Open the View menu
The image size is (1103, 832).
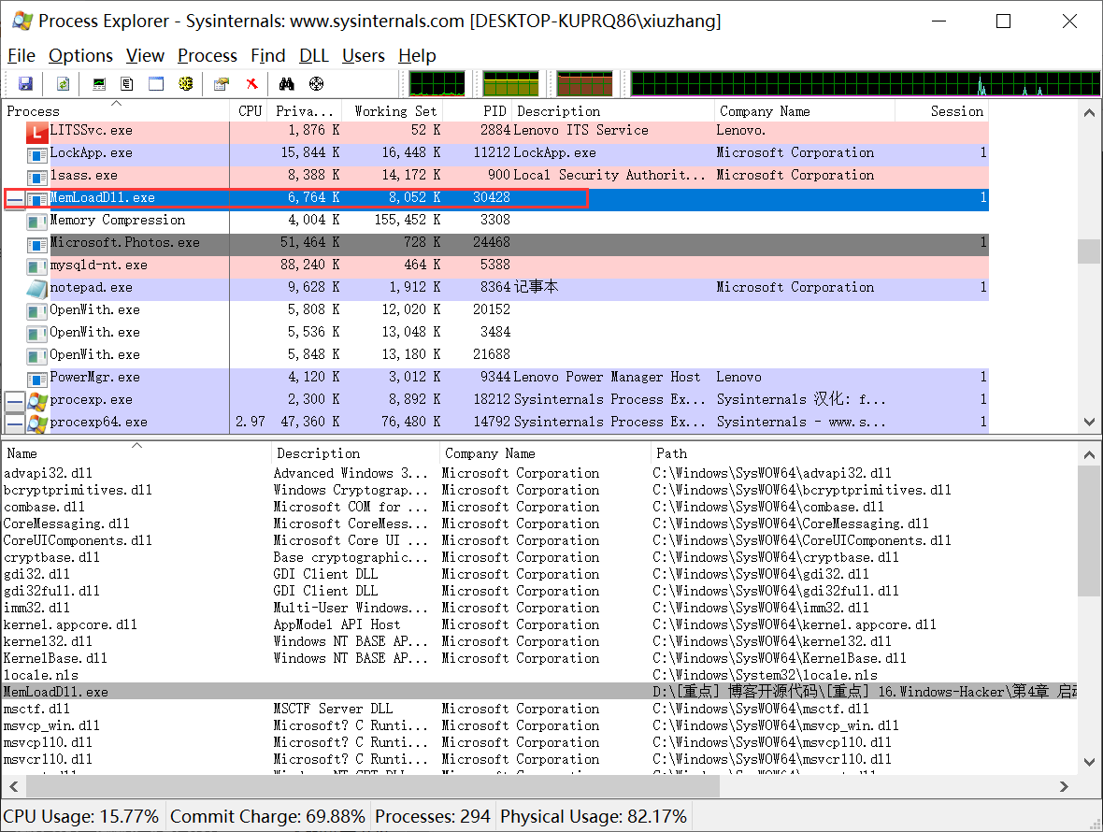[x=145, y=55]
